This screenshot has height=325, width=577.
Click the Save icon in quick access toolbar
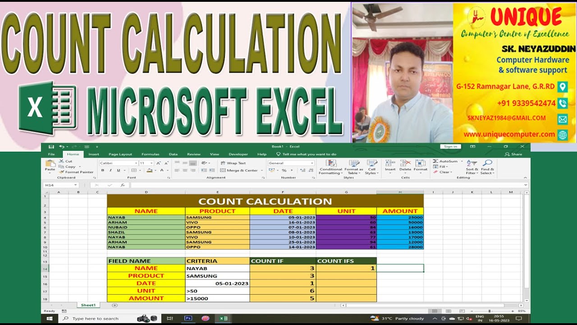(x=51, y=147)
